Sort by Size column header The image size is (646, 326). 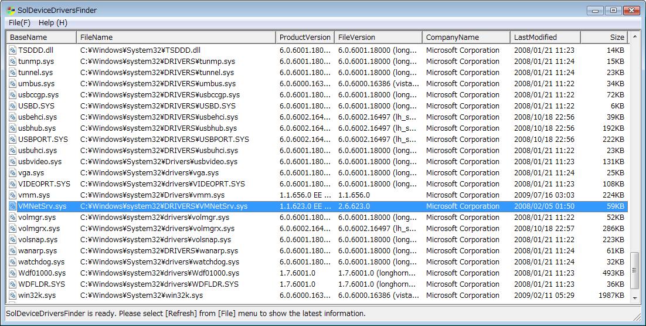(x=604, y=37)
